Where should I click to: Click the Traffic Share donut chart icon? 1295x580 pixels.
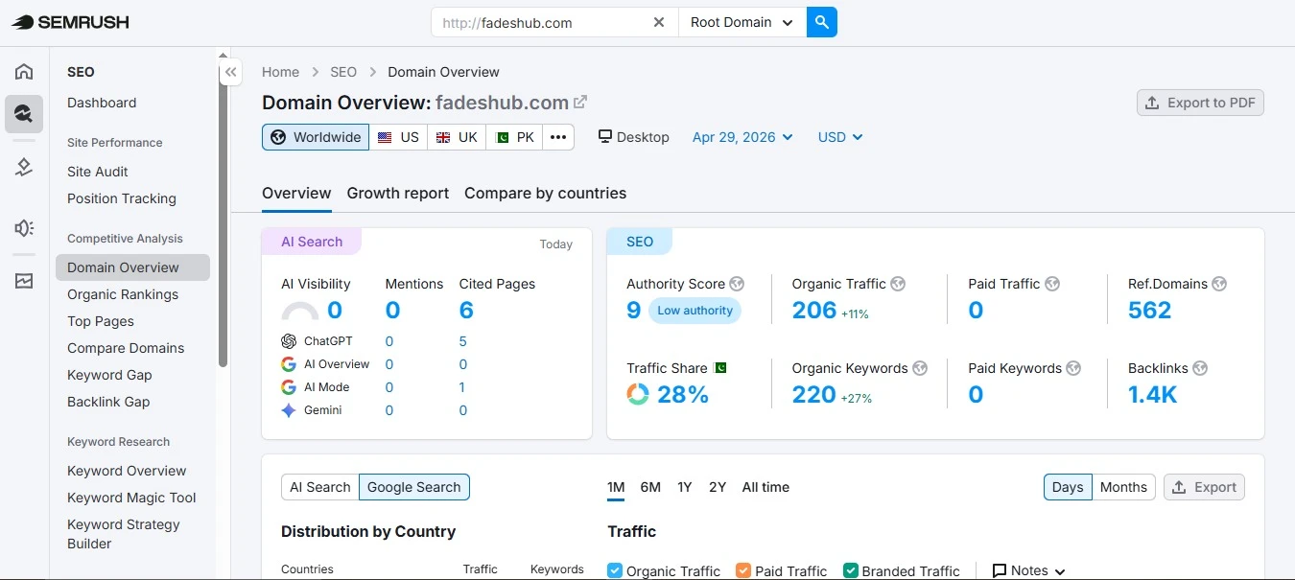638,394
